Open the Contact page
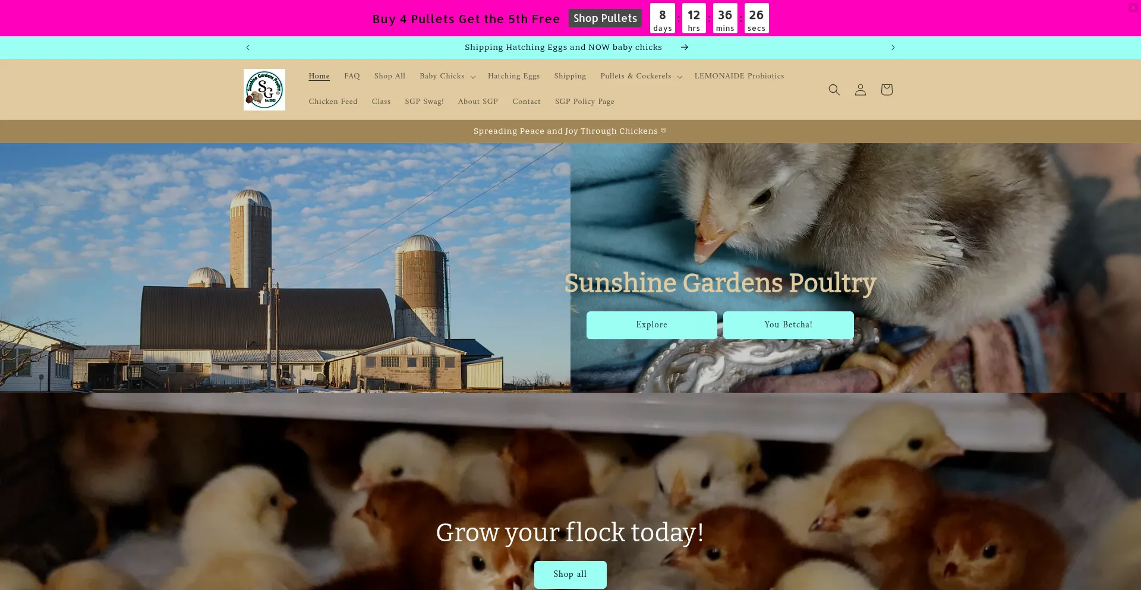1141x590 pixels. [x=527, y=102]
